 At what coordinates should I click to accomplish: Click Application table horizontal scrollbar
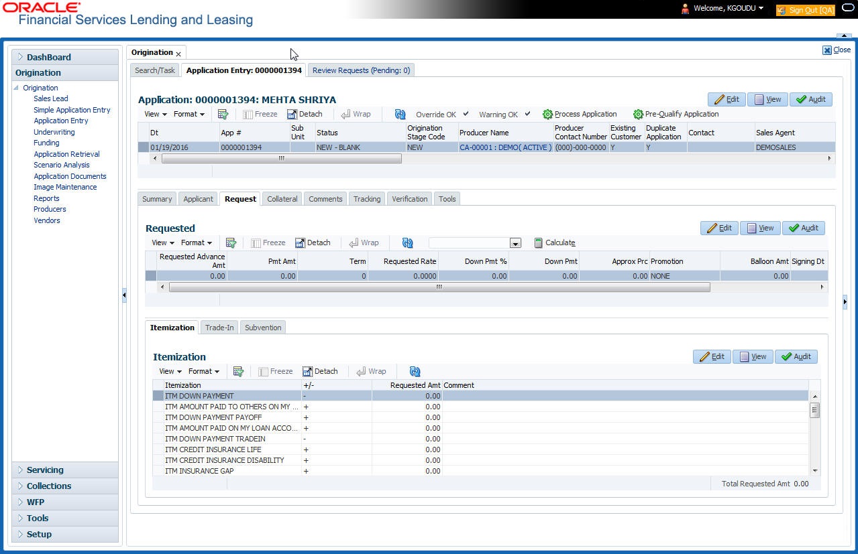click(282, 159)
